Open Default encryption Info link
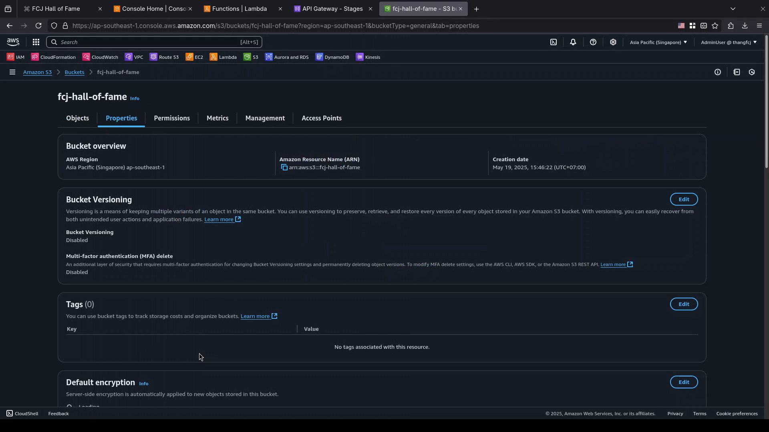The width and height of the screenshot is (769, 432). coord(143,384)
